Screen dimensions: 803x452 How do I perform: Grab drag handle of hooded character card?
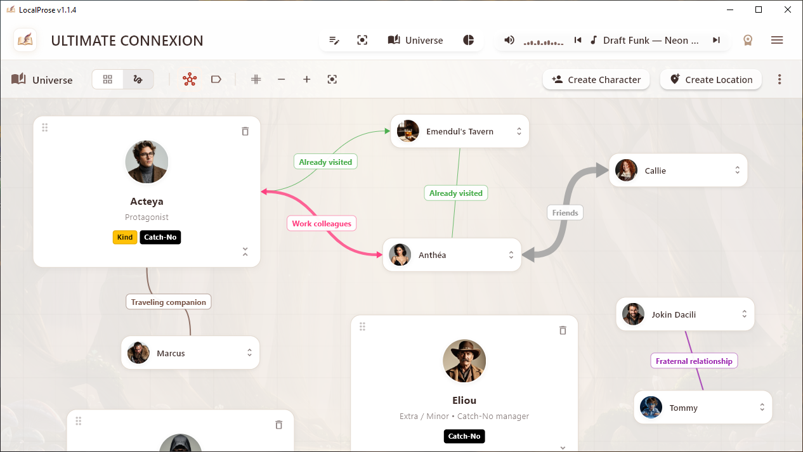[x=79, y=421]
